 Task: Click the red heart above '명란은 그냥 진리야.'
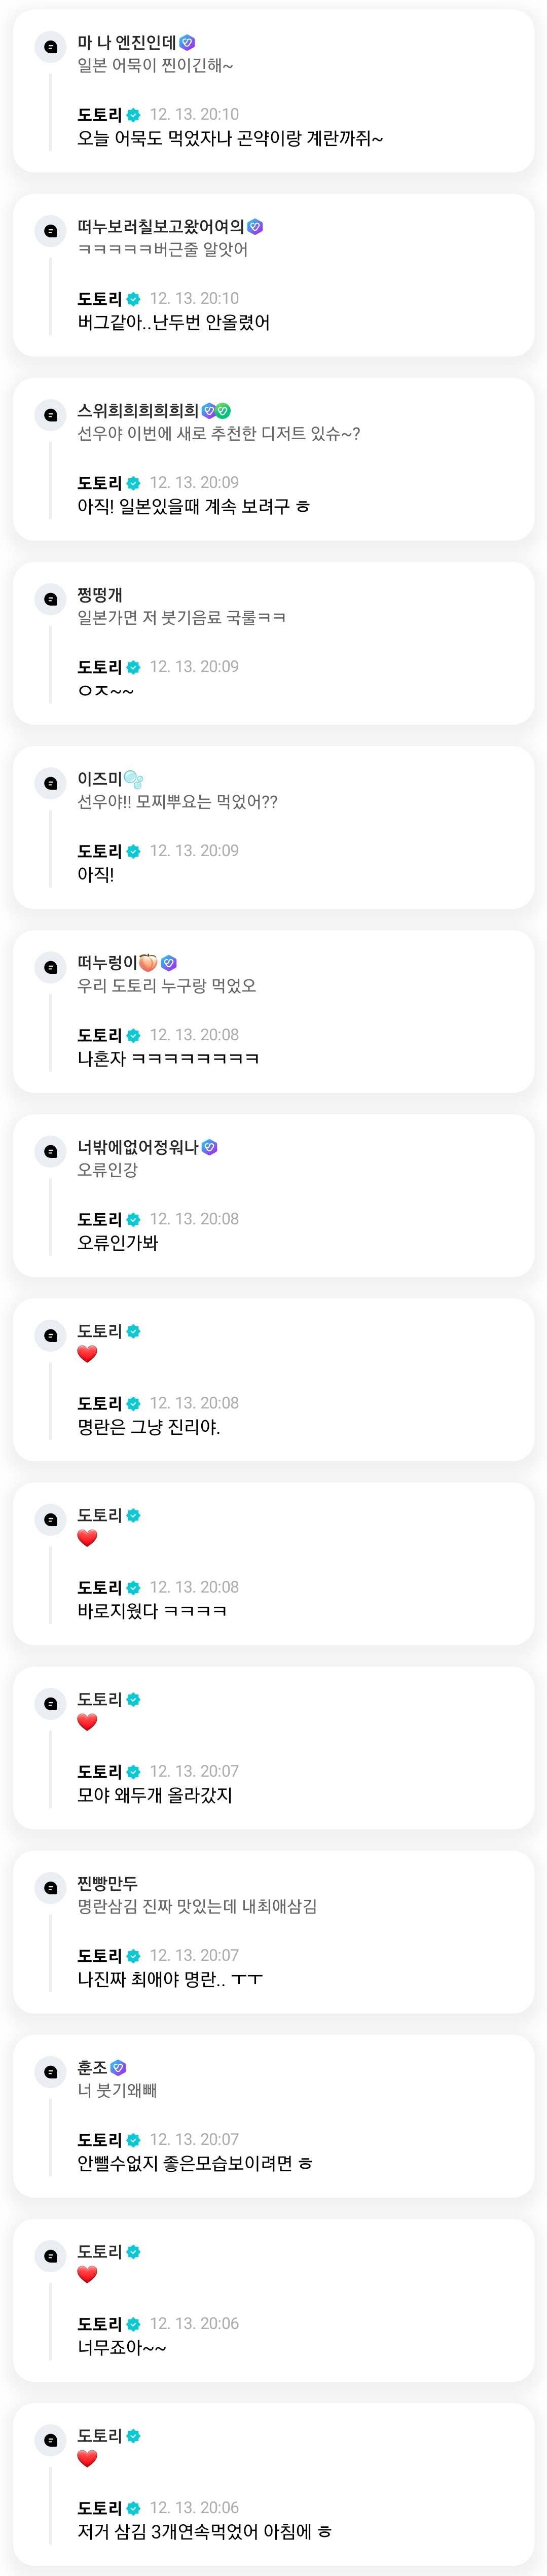coord(87,1354)
